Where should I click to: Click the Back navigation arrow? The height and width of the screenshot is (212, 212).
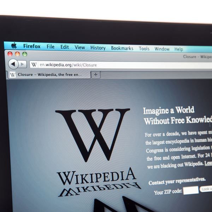click(x=13, y=64)
